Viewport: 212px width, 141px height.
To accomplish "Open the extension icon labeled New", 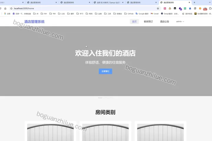I will (x=205, y=9).
